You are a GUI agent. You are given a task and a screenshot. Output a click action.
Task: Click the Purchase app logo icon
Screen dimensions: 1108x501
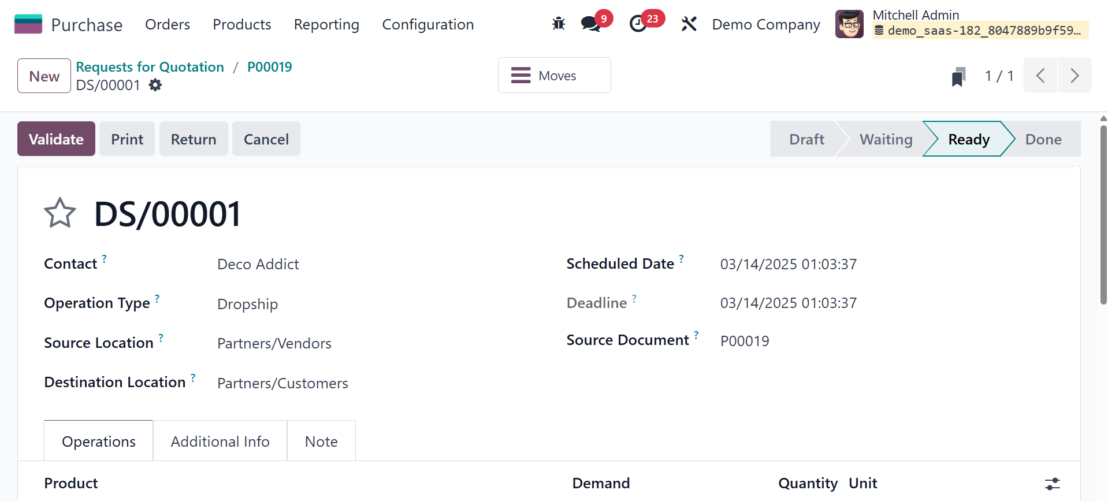pyautogui.click(x=28, y=24)
